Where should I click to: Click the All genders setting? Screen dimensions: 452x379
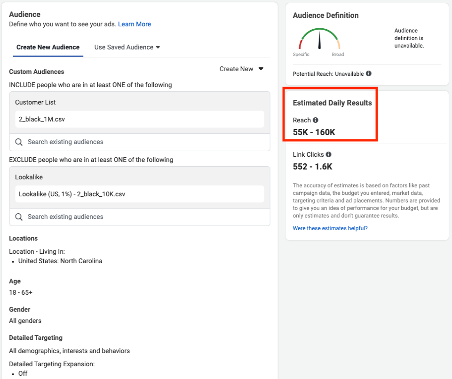point(25,321)
